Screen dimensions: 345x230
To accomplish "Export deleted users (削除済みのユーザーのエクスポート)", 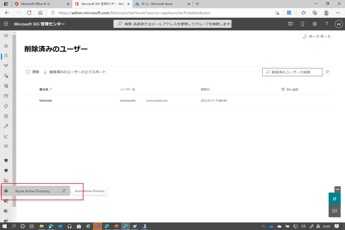I will pos(75,72).
